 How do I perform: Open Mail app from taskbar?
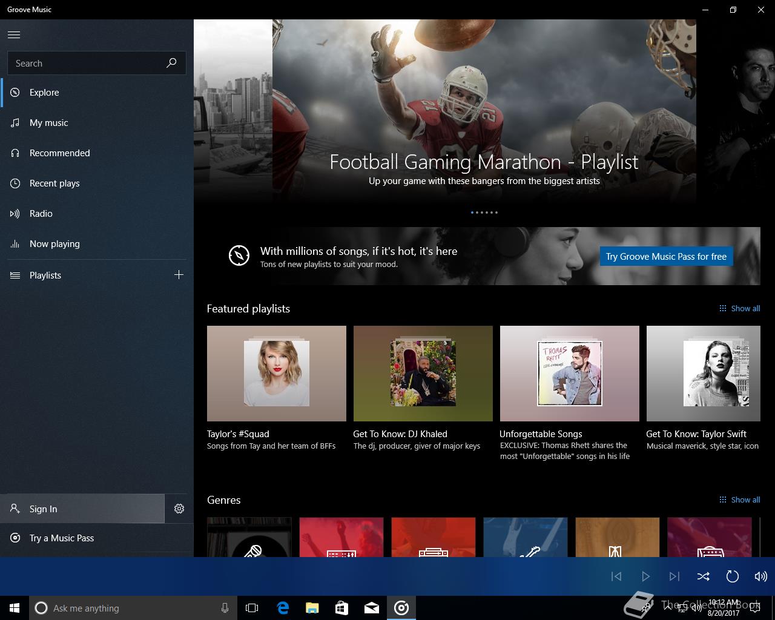372,608
